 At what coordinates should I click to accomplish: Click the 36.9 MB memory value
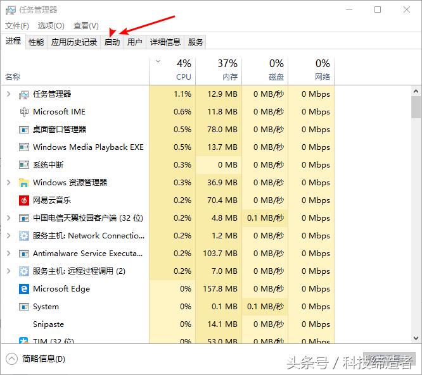point(222,183)
